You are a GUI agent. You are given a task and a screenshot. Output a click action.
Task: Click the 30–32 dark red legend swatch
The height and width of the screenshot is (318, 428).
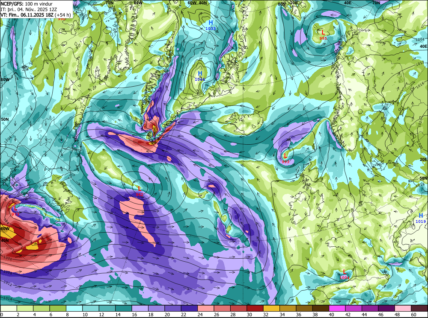255,308
